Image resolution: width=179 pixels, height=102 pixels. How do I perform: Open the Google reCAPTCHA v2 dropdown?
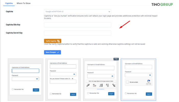tap(77, 12)
